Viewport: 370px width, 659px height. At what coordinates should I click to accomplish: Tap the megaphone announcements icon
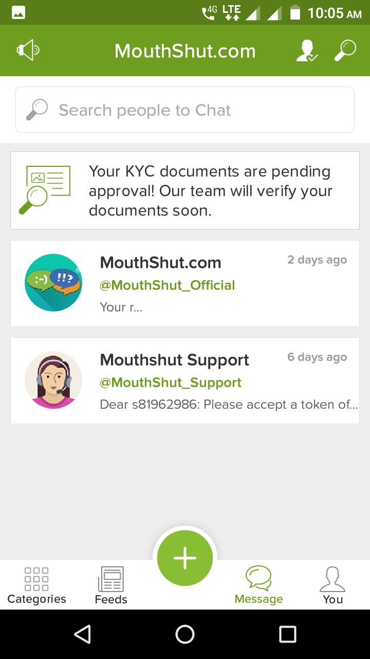point(28,50)
